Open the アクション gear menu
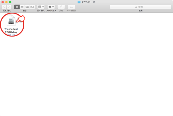173x116 pixels. [x=51, y=7]
